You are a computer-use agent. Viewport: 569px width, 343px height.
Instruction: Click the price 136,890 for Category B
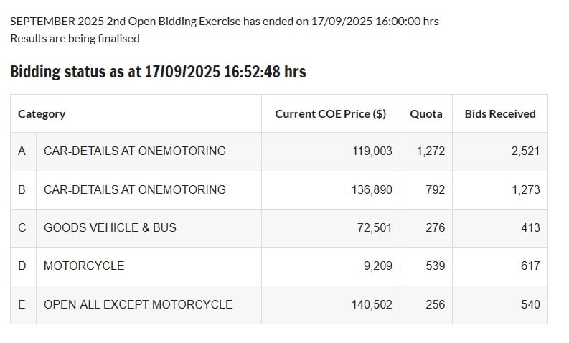[372, 189]
